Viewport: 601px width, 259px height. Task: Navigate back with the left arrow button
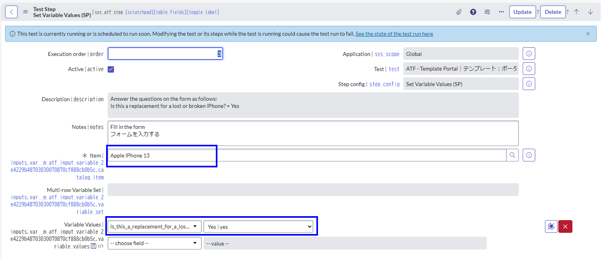(11, 12)
